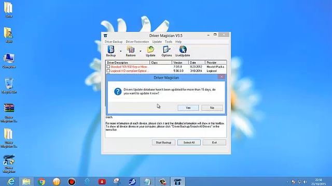Sort by the Class column header
The height and width of the screenshot is (186, 332).
tap(161, 63)
